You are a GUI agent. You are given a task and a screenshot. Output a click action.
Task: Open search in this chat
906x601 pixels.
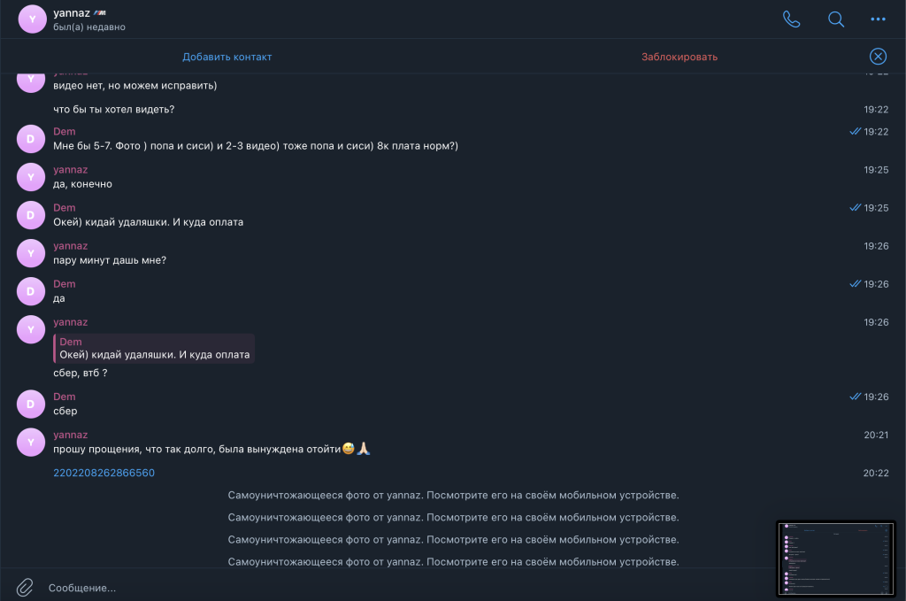[835, 19]
